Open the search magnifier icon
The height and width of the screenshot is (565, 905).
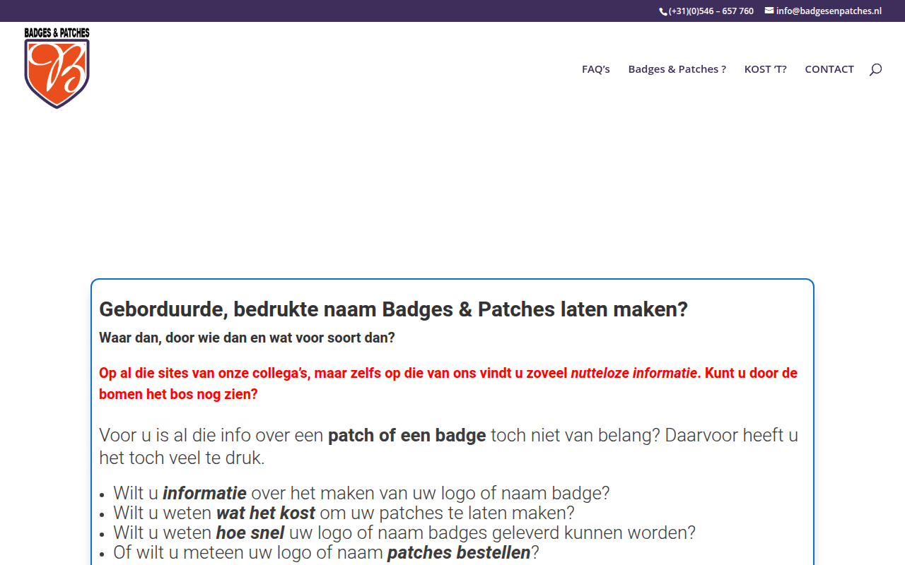875,69
